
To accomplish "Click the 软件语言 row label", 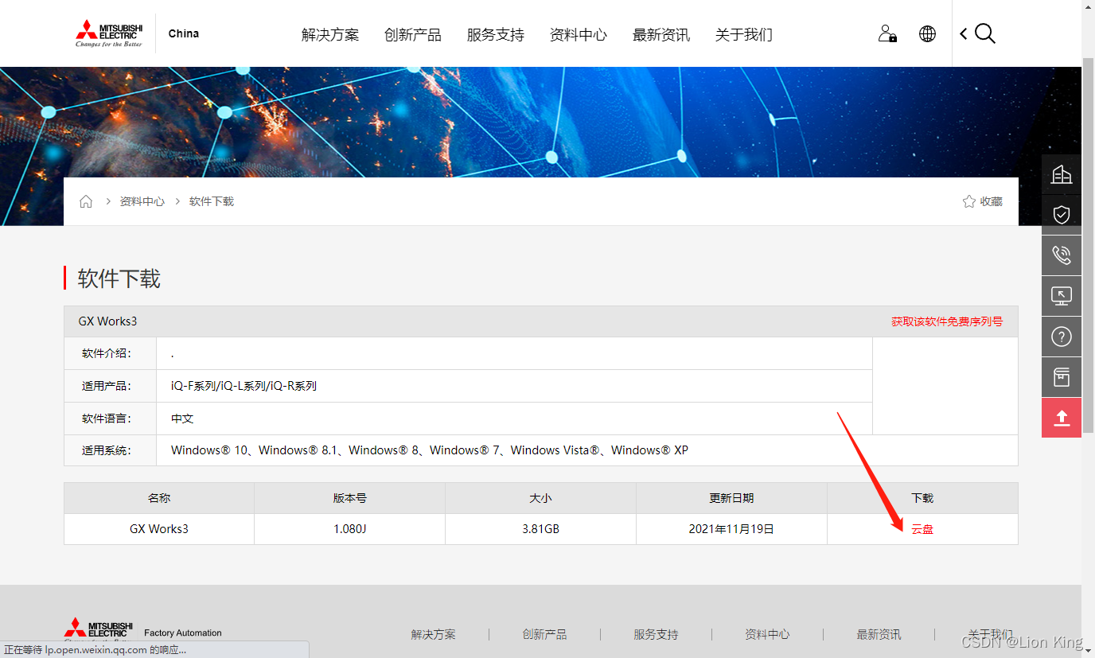I will (107, 419).
